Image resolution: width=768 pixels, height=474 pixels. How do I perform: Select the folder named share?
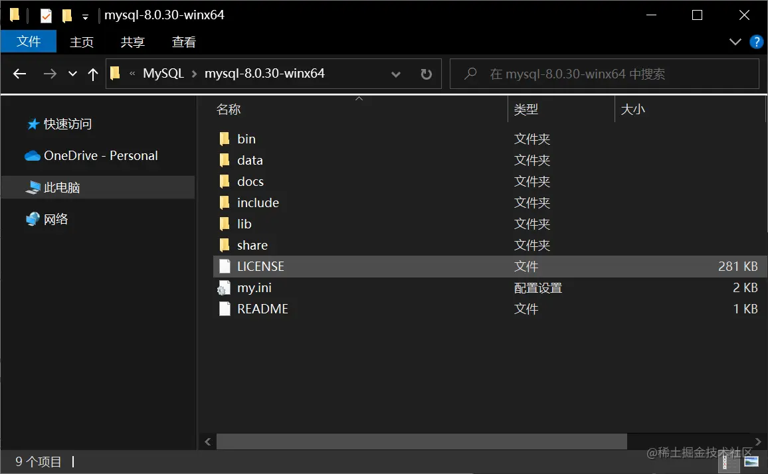pyautogui.click(x=252, y=245)
